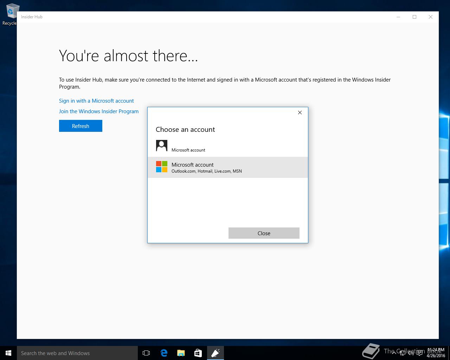The image size is (450, 360).
Task: Open network status tray icon
Action: [403, 353]
